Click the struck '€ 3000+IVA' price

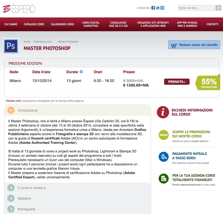click(x=134, y=81)
